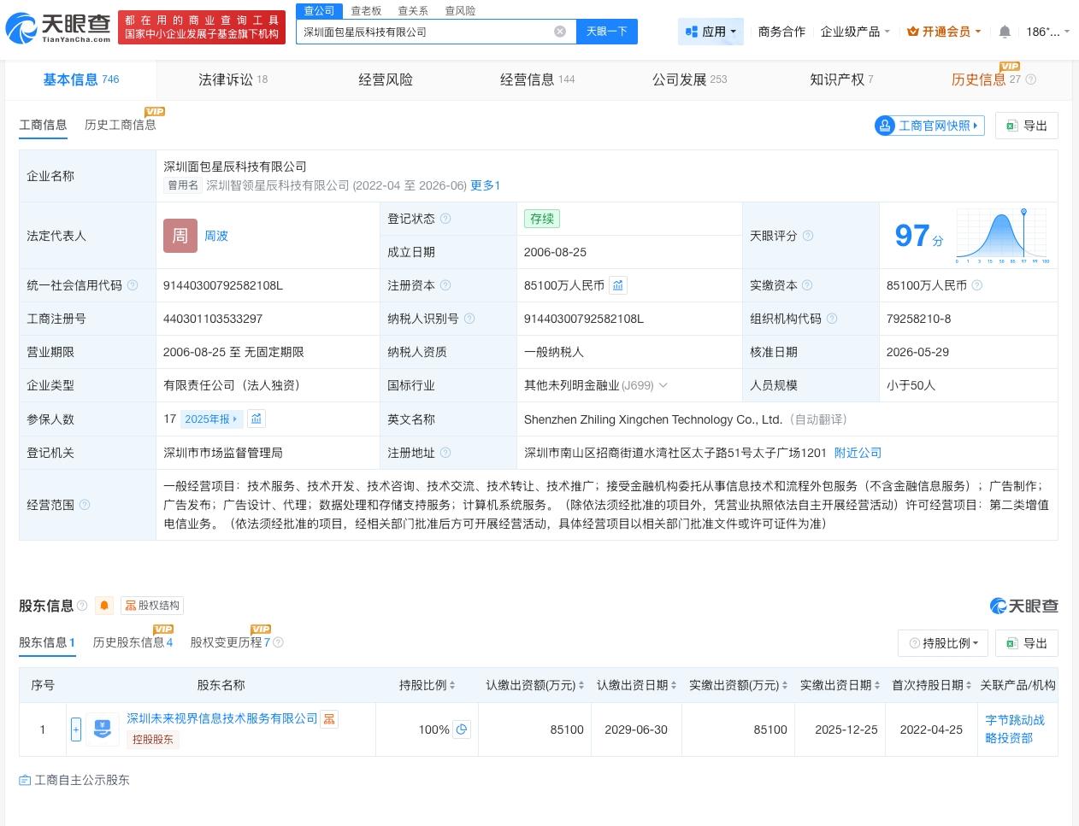
Task: Open the 历史信息 VIP tab
Action: point(986,79)
